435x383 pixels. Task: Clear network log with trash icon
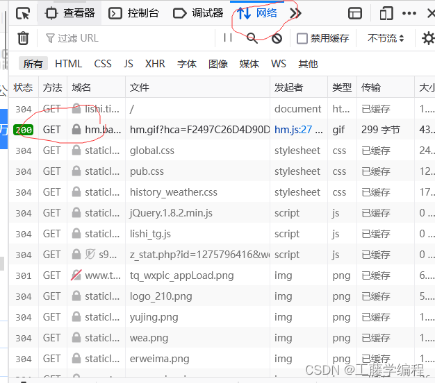[23, 38]
